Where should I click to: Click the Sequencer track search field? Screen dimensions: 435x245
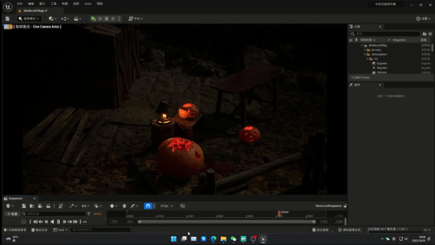[x=53, y=214]
